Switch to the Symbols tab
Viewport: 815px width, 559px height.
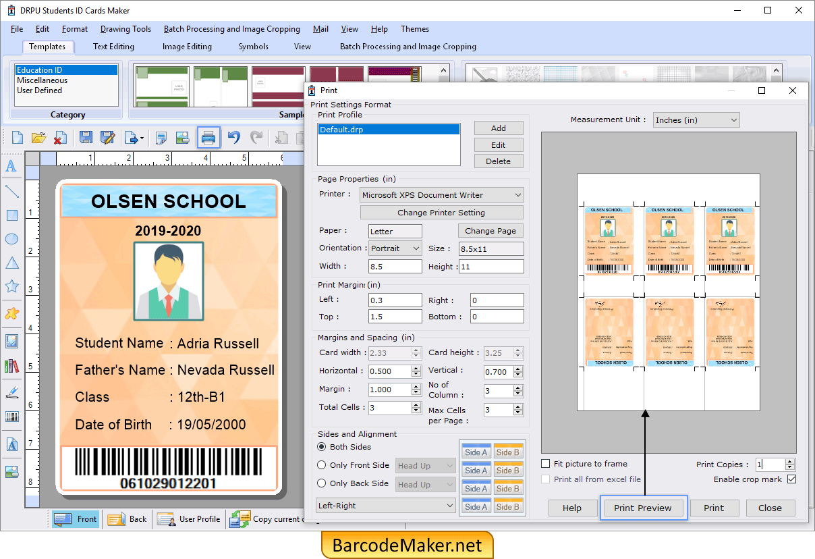click(x=253, y=47)
